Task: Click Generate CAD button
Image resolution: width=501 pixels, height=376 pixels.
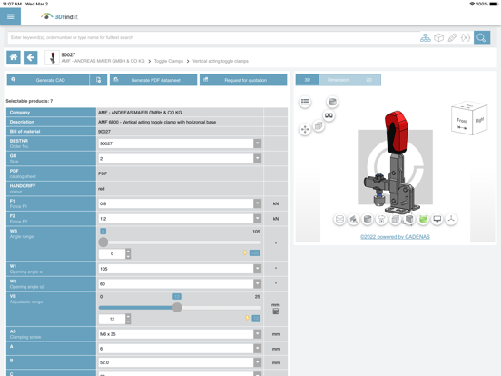Action: click(48, 80)
